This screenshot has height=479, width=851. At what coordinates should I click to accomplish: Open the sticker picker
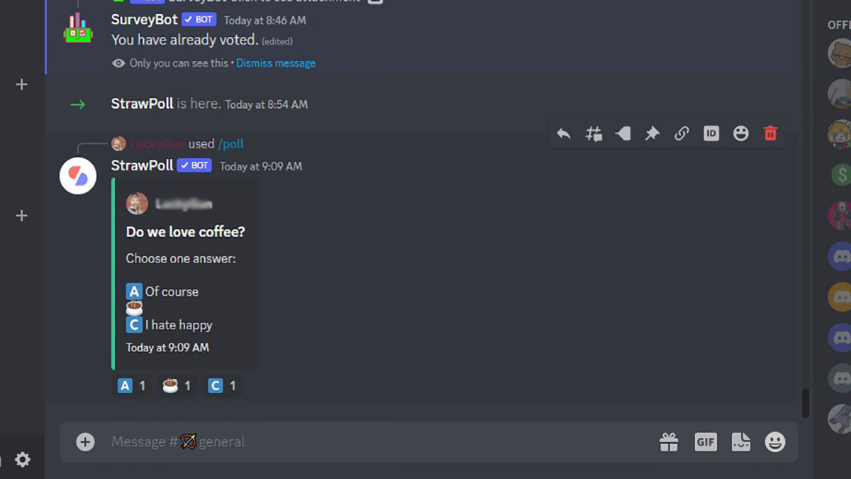point(741,442)
